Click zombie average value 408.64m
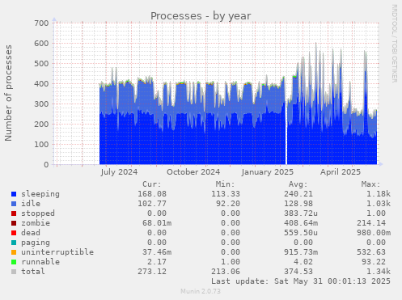This screenshot has width=402, height=300. [x=301, y=223]
